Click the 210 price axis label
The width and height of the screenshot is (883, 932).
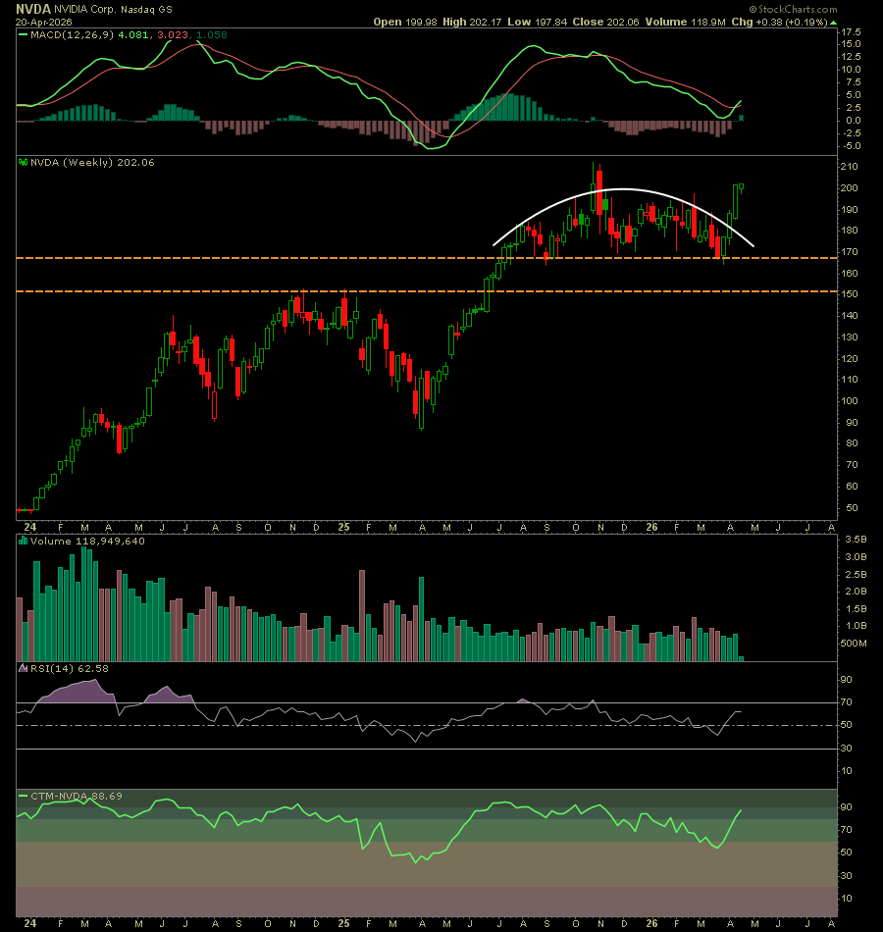click(849, 167)
